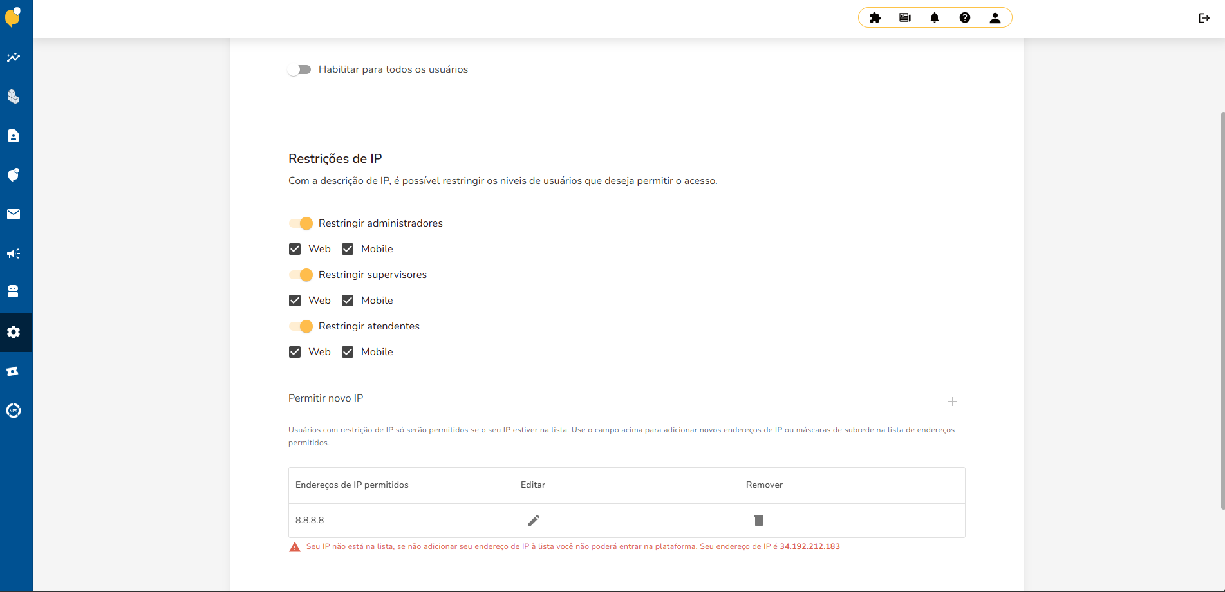Open the NPS sidebar icon
The width and height of the screenshot is (1225, 592).
[x=14, y=411]
